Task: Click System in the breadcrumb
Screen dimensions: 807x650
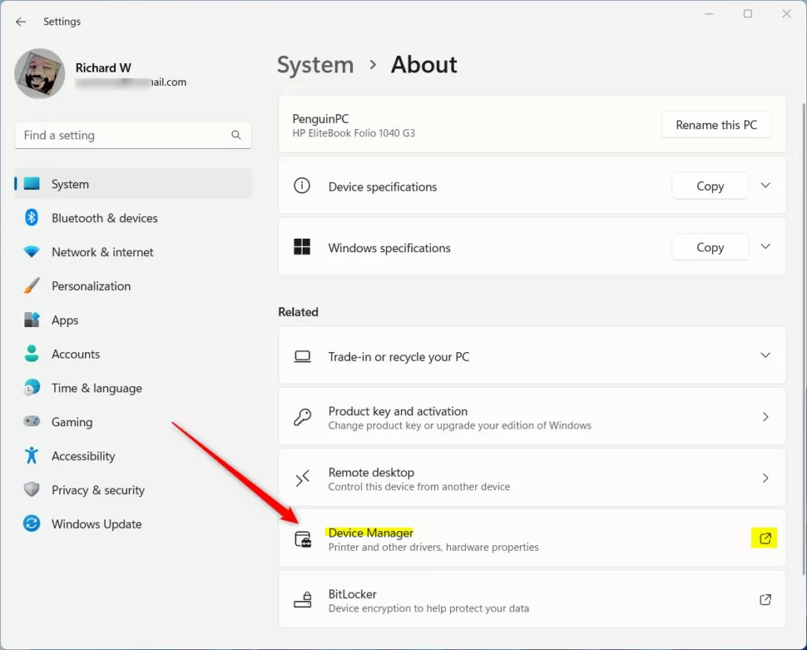Action: click(x=315, y=65)
